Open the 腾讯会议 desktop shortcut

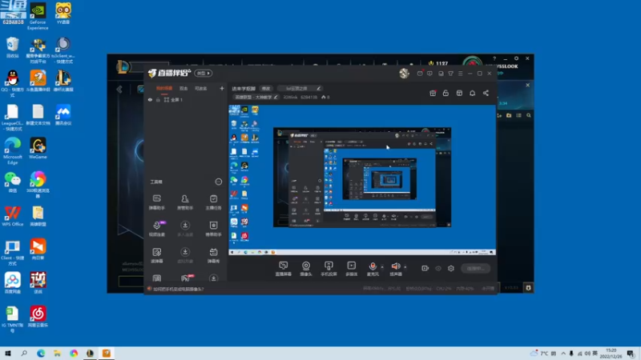(63, 114)
